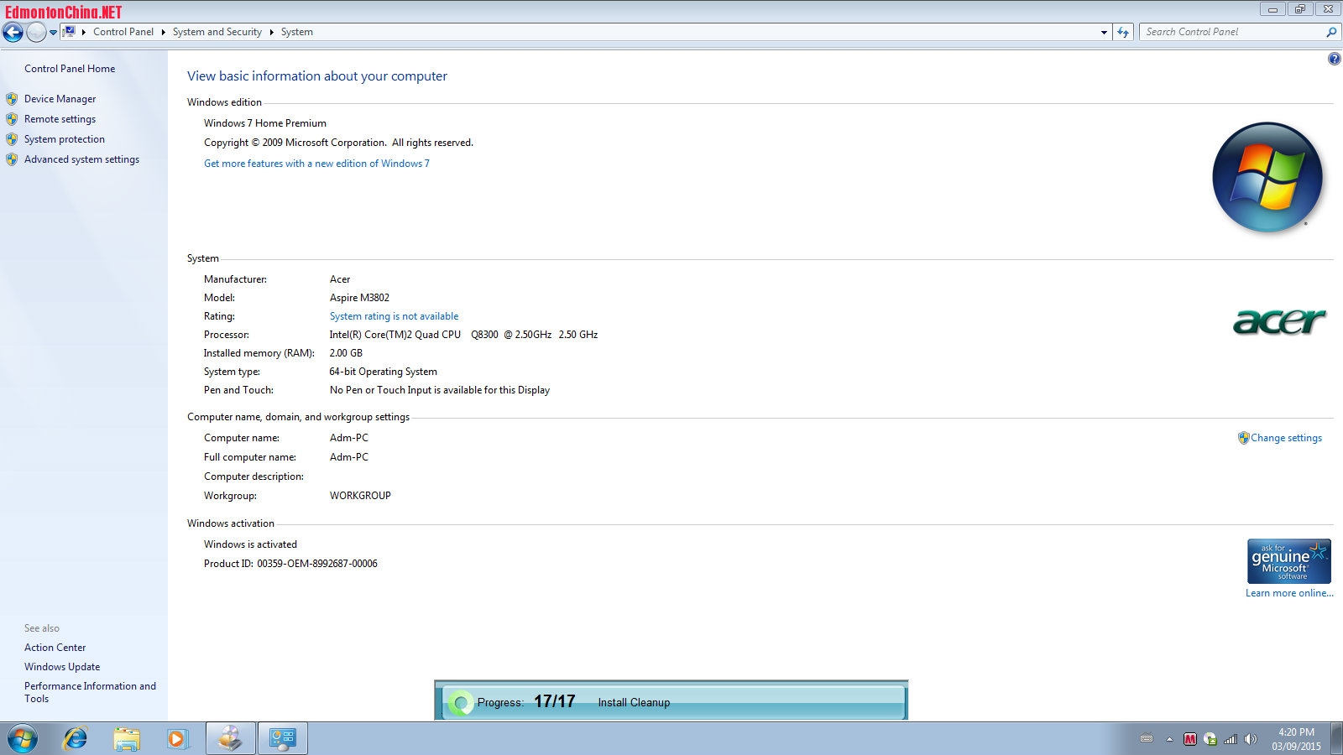Click the Back navigation arrow button
The height and width of the screenshot is (755, 1343).
(x=13, y=33)
